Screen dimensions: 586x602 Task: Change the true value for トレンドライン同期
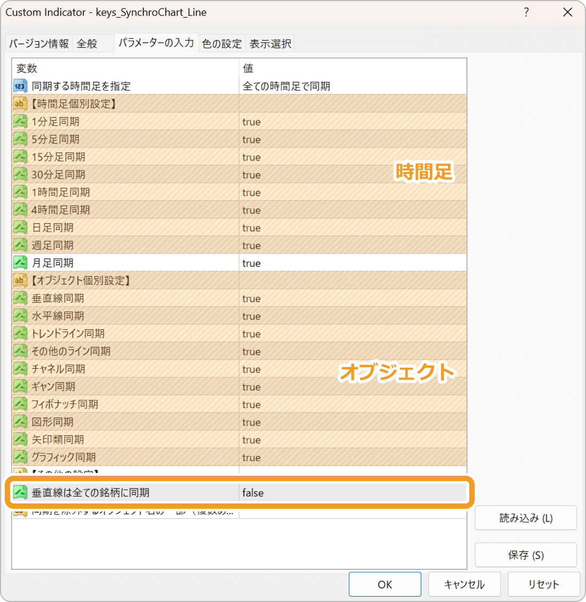pyautogui.click(x=353, y=333)
